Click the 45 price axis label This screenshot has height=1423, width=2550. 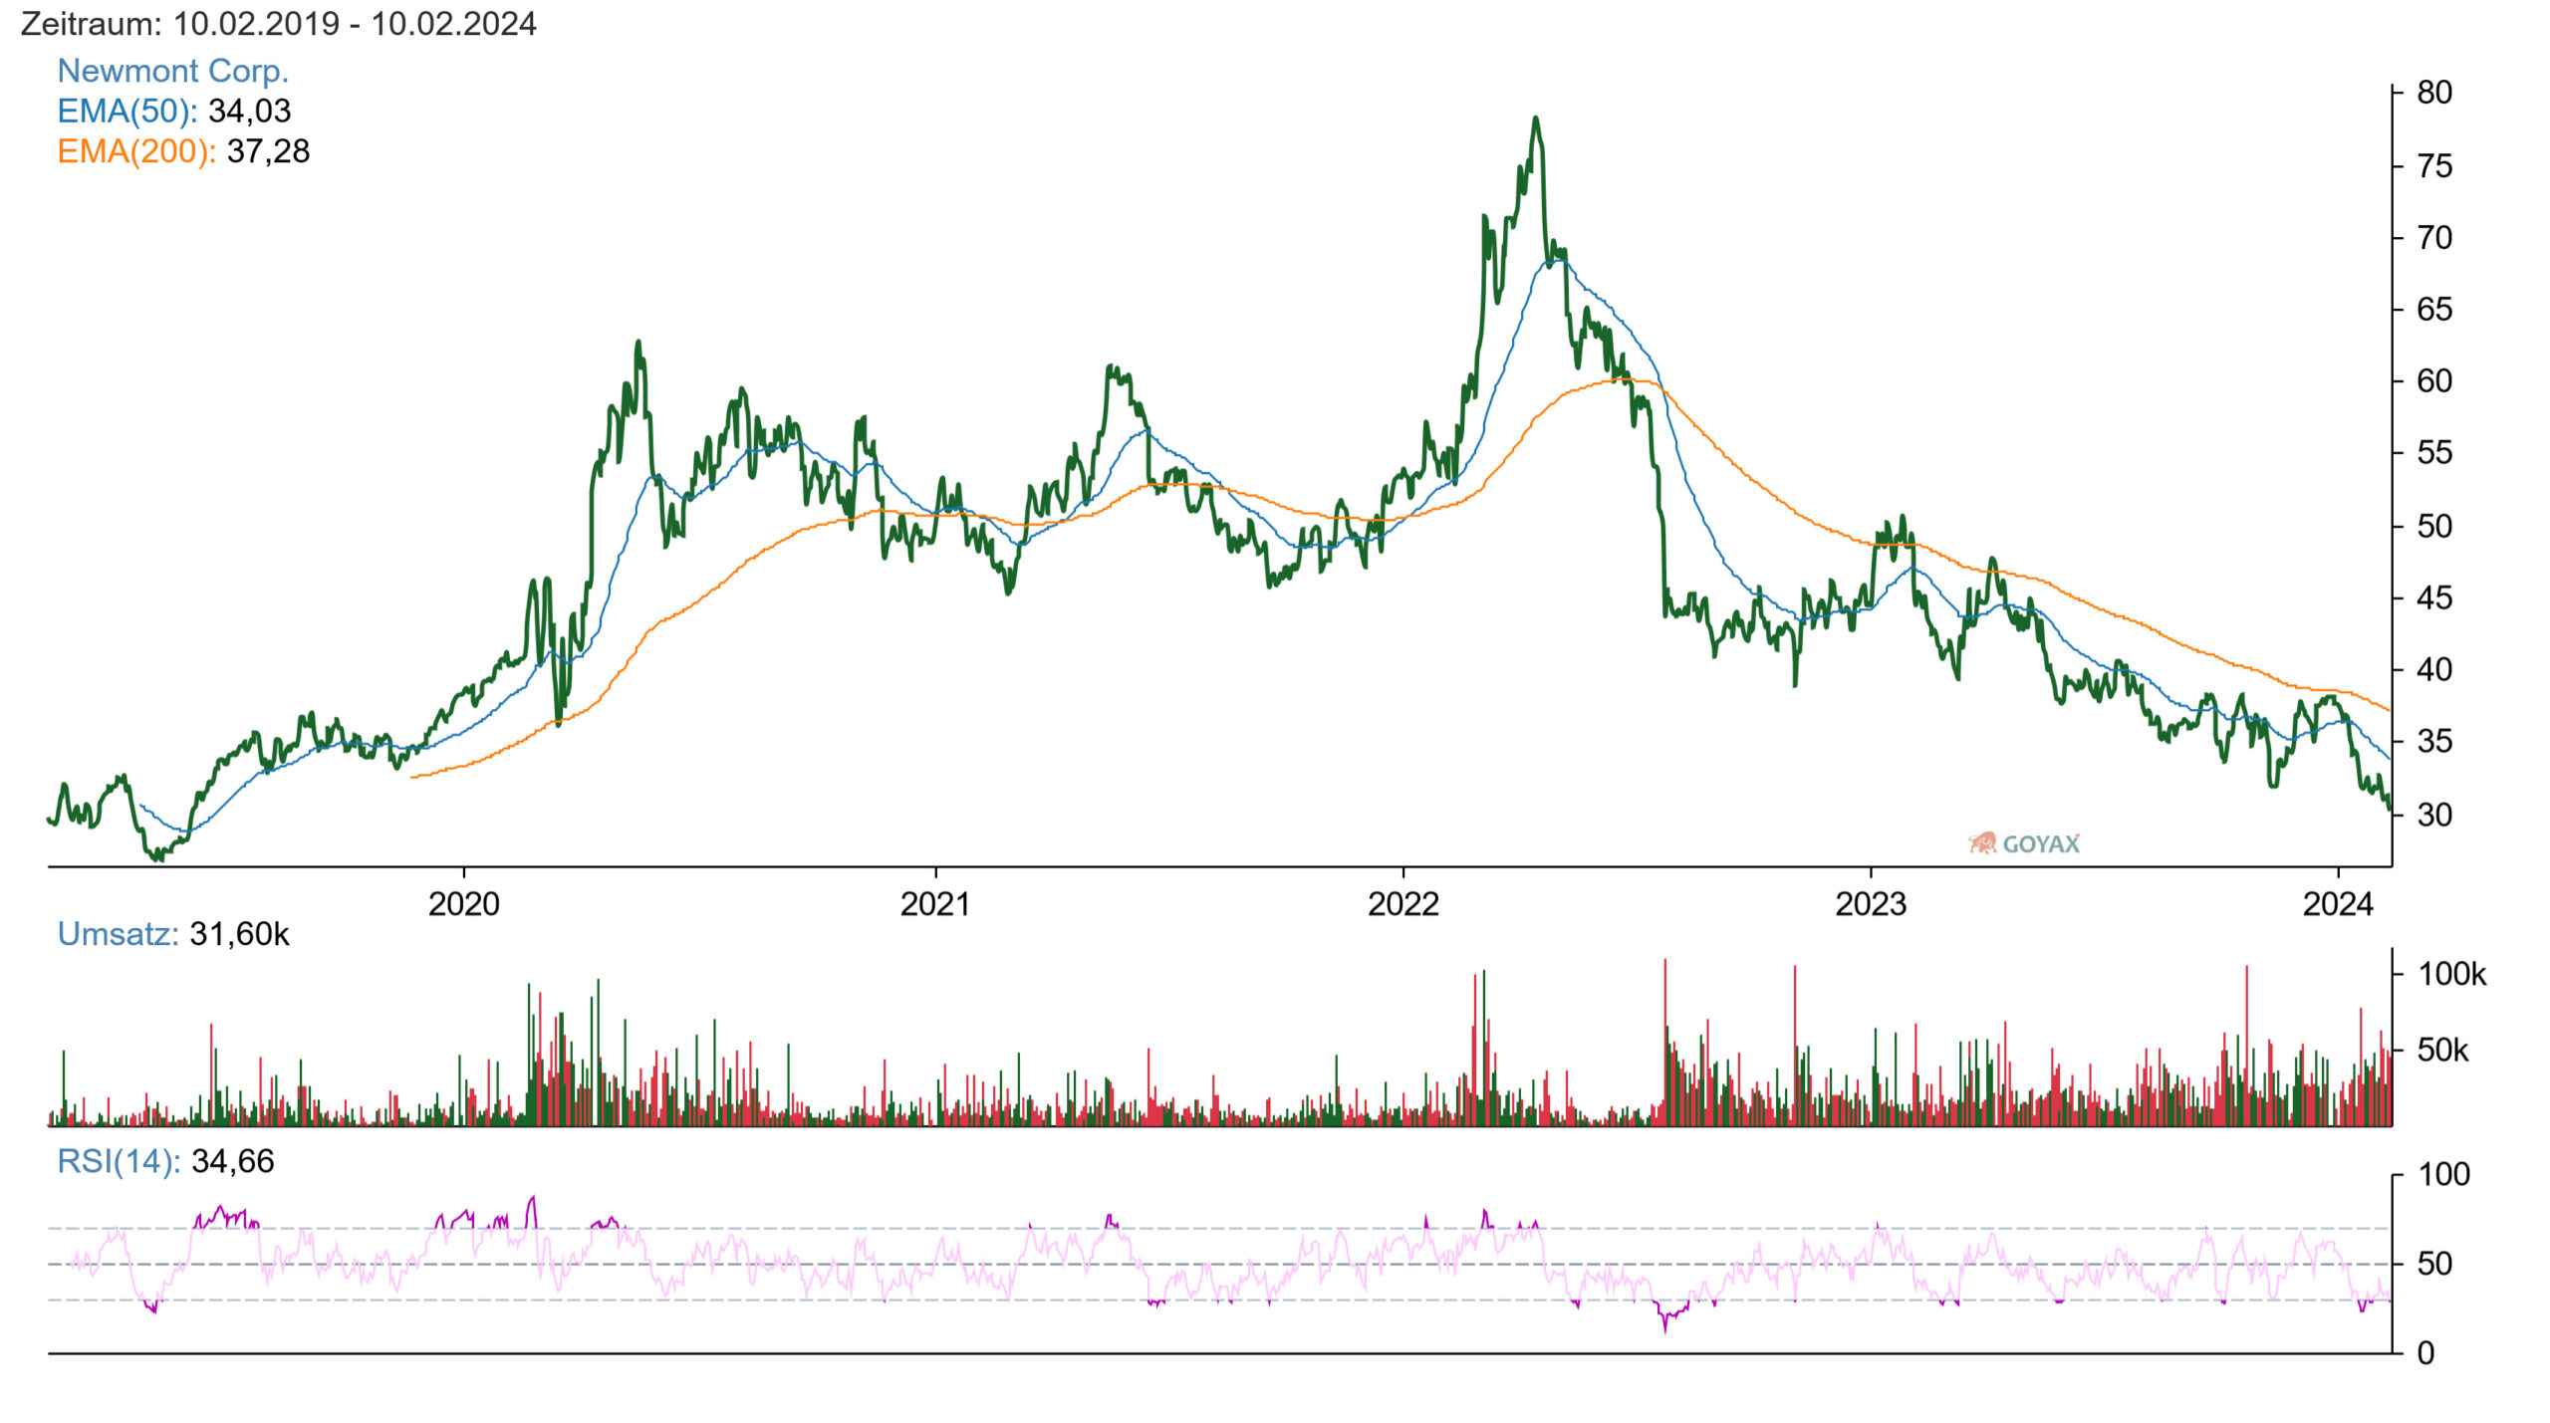(2434, 598)
